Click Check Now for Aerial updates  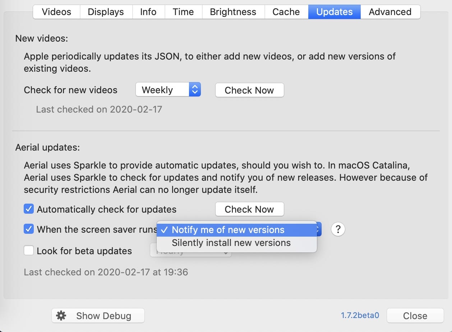click(x=249, y=209)
